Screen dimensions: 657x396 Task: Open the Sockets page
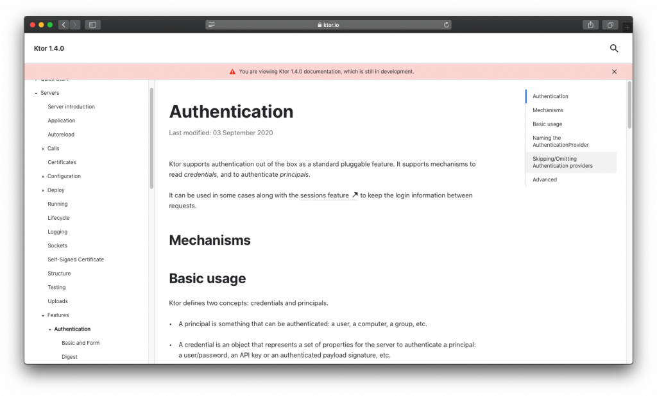tap(57, 245)
